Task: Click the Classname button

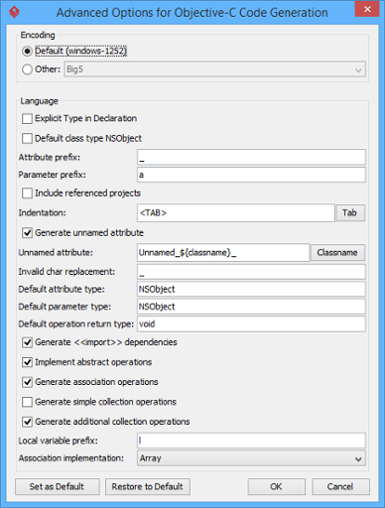Action: point(337,253)
